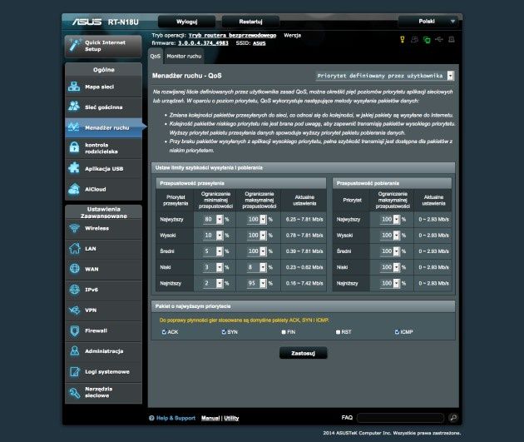This screenshot has width=524, height=442.
Task: Select the Administracja menu item
Action: (104, 351)
